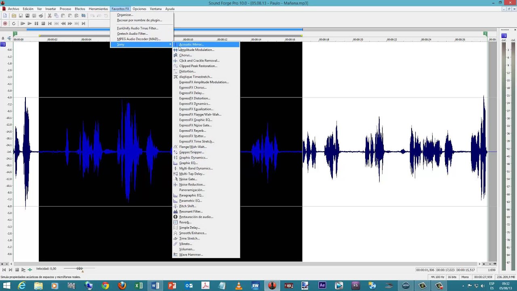Click the Mono channels status field

(x=465, y=277)
